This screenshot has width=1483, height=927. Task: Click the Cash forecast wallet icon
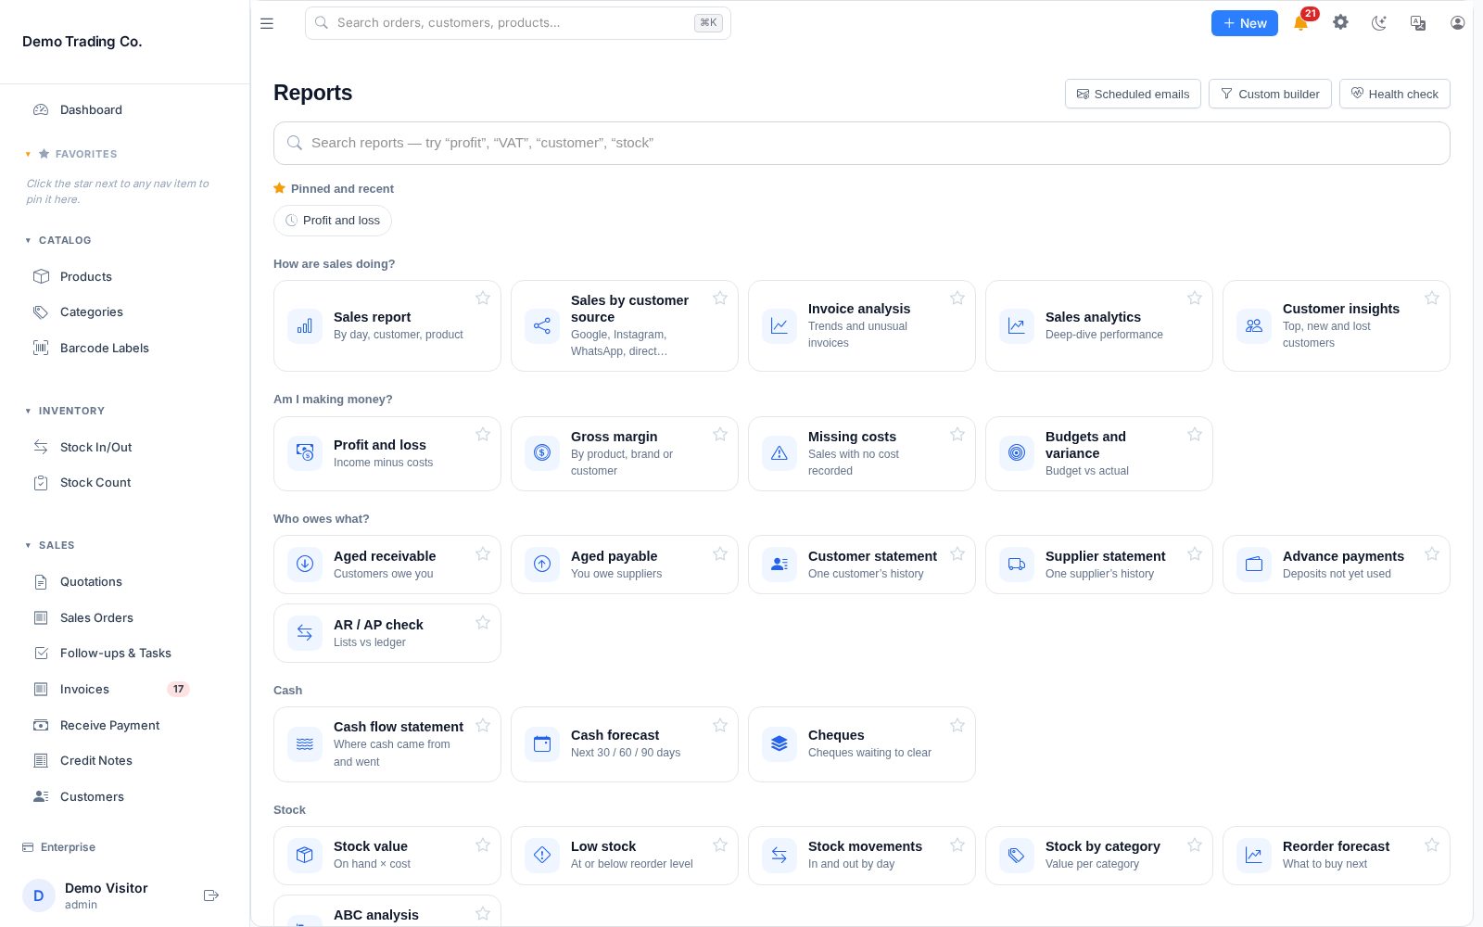[x=542, y=743]
